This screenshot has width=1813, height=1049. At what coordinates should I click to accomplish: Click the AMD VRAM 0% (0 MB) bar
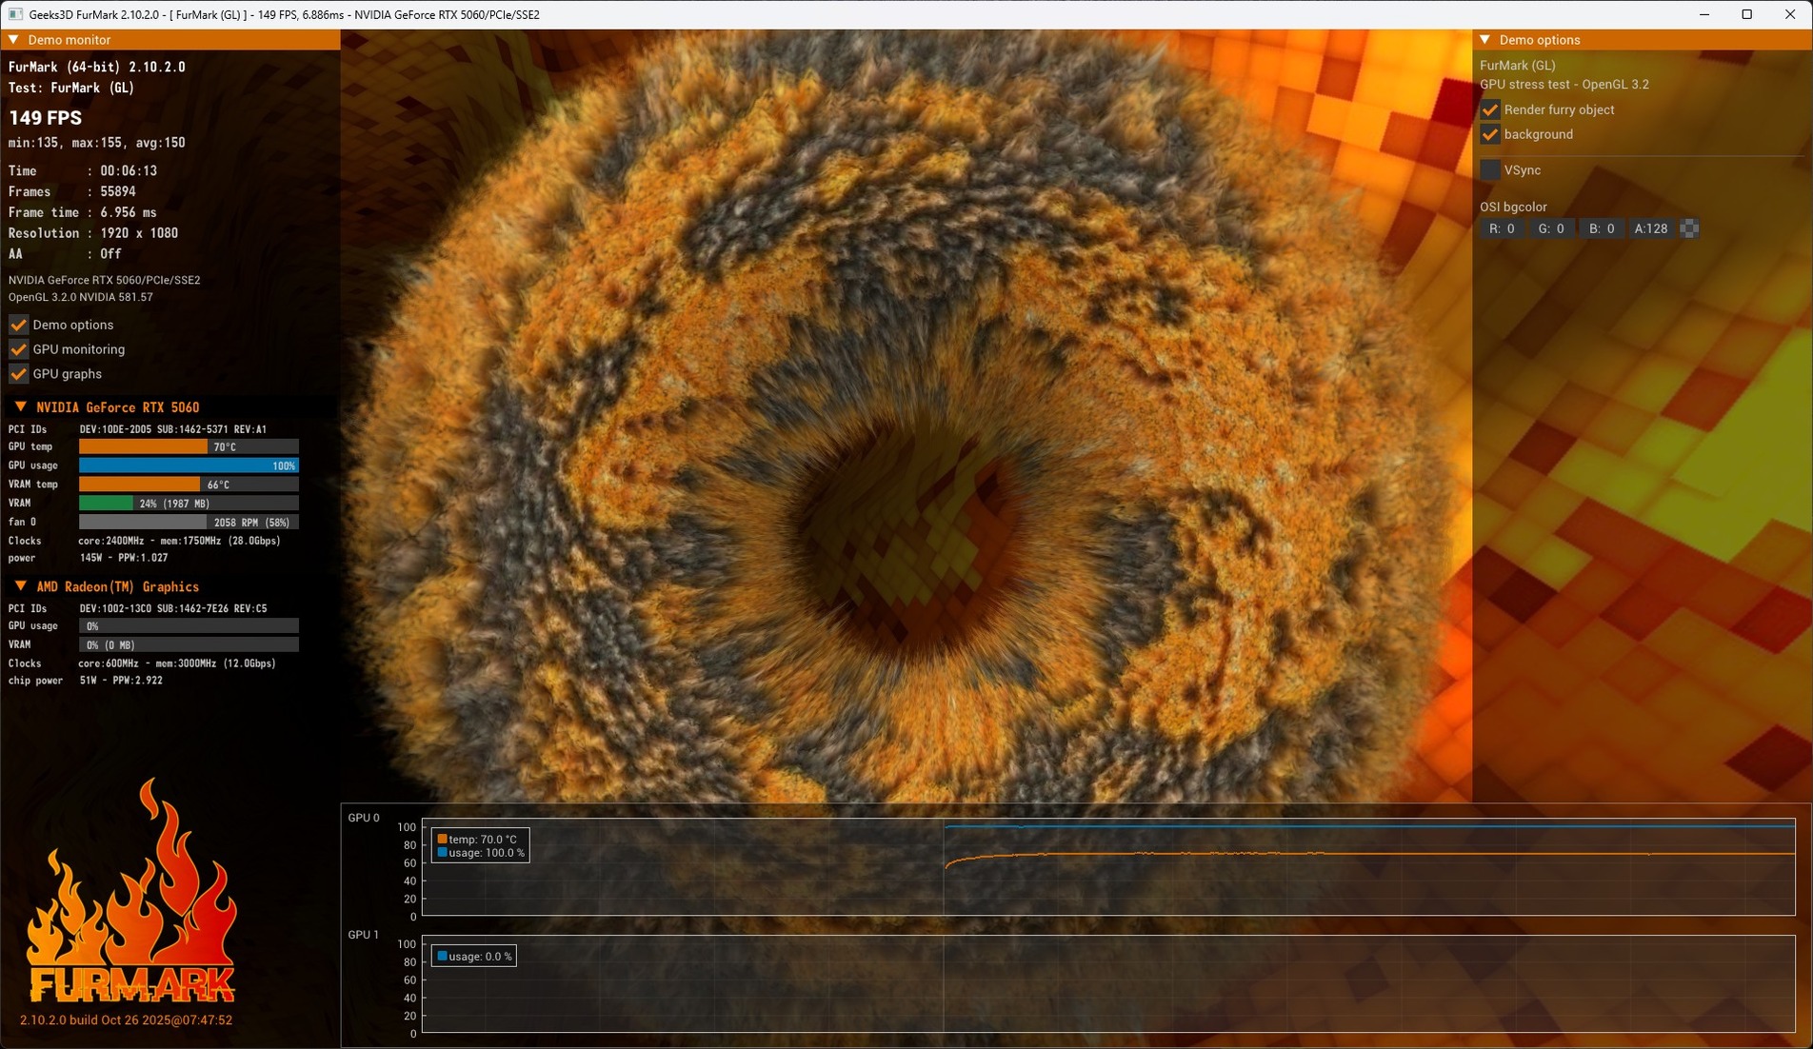pos(189,645)
